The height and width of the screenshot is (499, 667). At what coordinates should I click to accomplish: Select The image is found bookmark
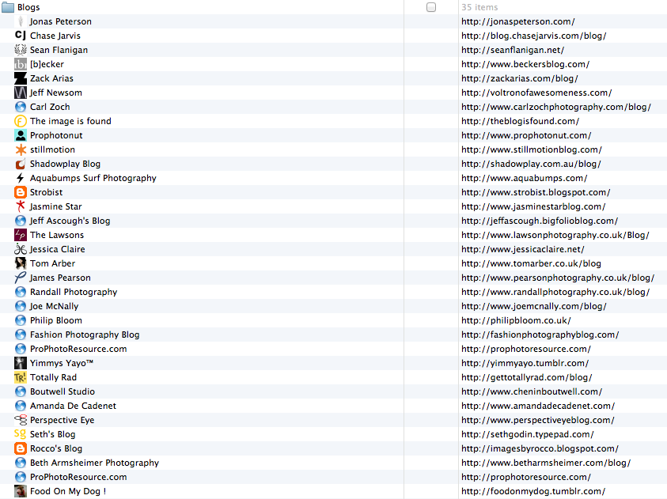[70, 121]
